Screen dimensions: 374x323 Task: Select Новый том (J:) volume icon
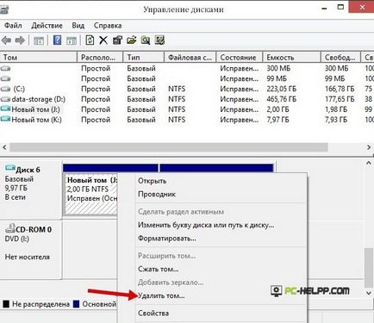click(x=6, y=109)
